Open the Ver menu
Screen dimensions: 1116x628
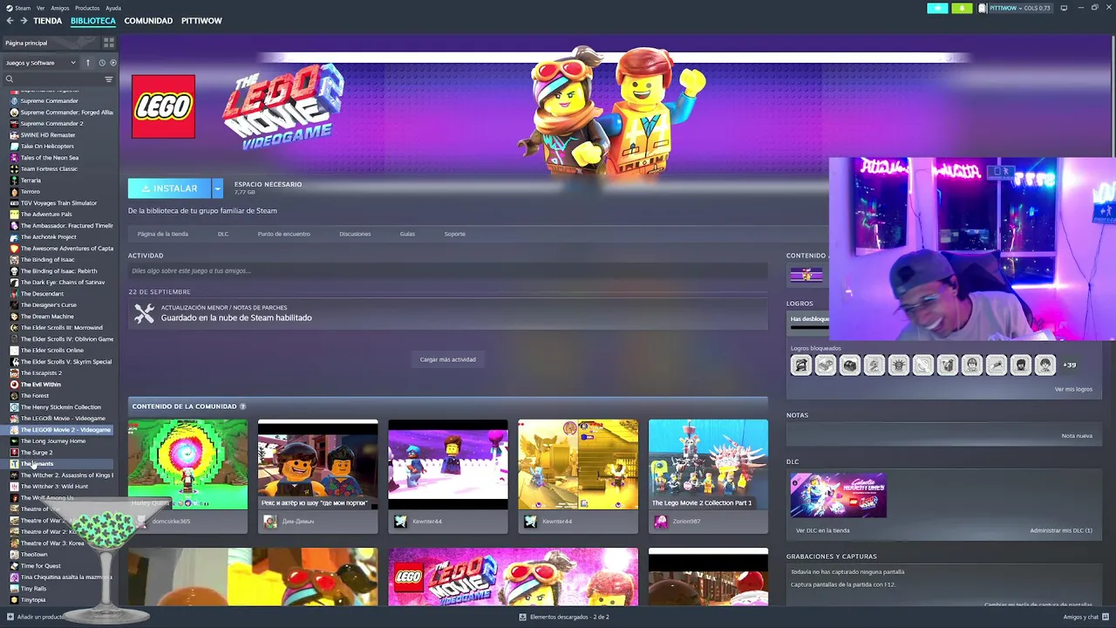40,8
